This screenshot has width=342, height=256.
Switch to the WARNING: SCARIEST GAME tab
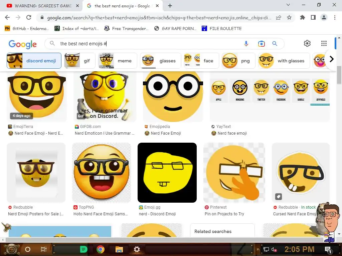coord(41,6)
